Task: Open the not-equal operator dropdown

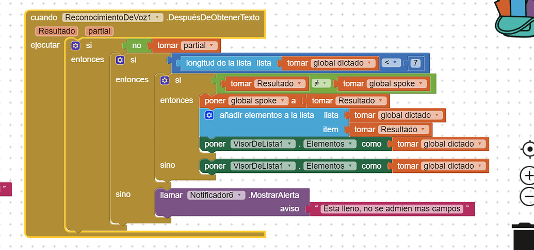Action: point(321,83)
